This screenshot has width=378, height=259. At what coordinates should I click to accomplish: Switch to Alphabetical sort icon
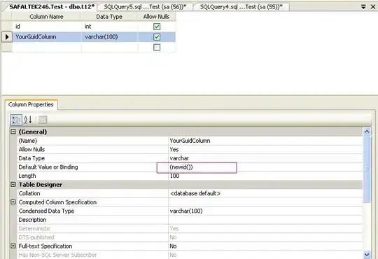click(x=28, y=120)
